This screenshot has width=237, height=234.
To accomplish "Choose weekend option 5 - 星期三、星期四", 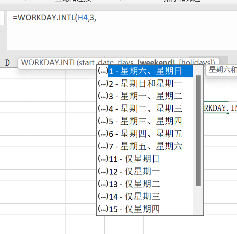I will pyautogui.click(x=145, y=121).
